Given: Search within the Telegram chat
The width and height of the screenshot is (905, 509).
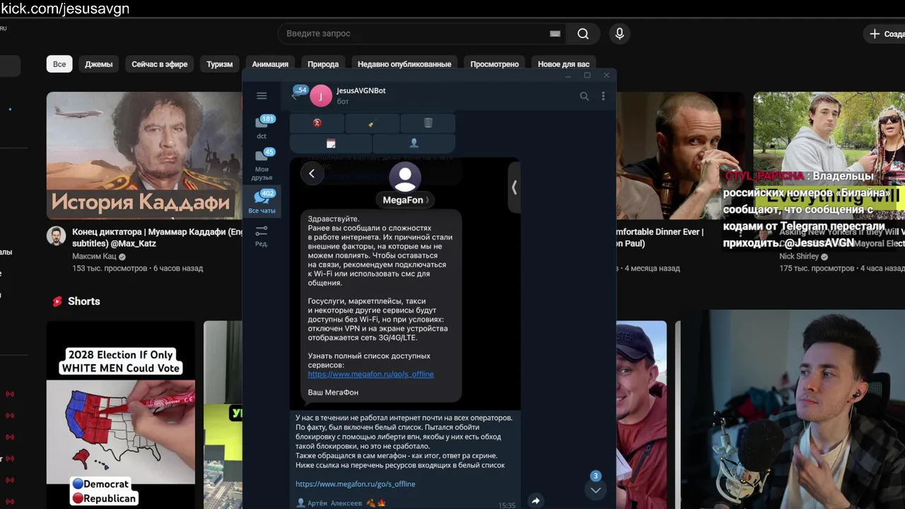Looking at the screenshot, I should (x=584, y=96).
